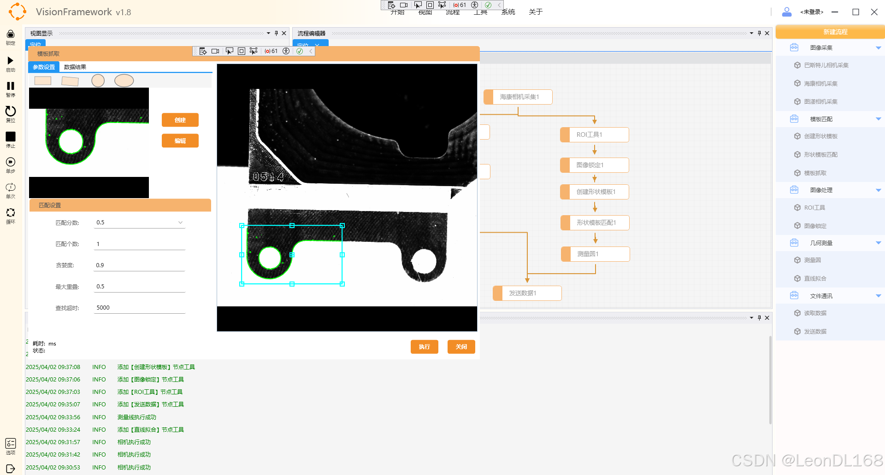
Task: Open the 流程编辑器 panel dropdown arrow
Action: (751, 33)
